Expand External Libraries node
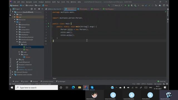 tap(13, 72)
